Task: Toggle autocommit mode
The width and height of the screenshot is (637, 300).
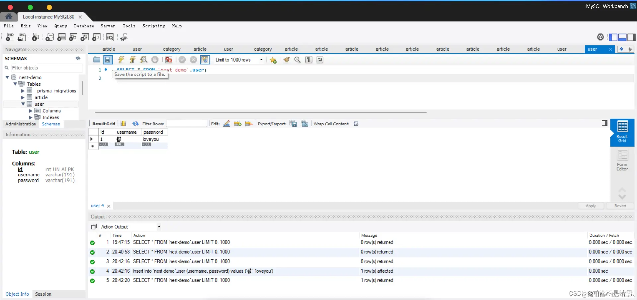Action: 205,60
